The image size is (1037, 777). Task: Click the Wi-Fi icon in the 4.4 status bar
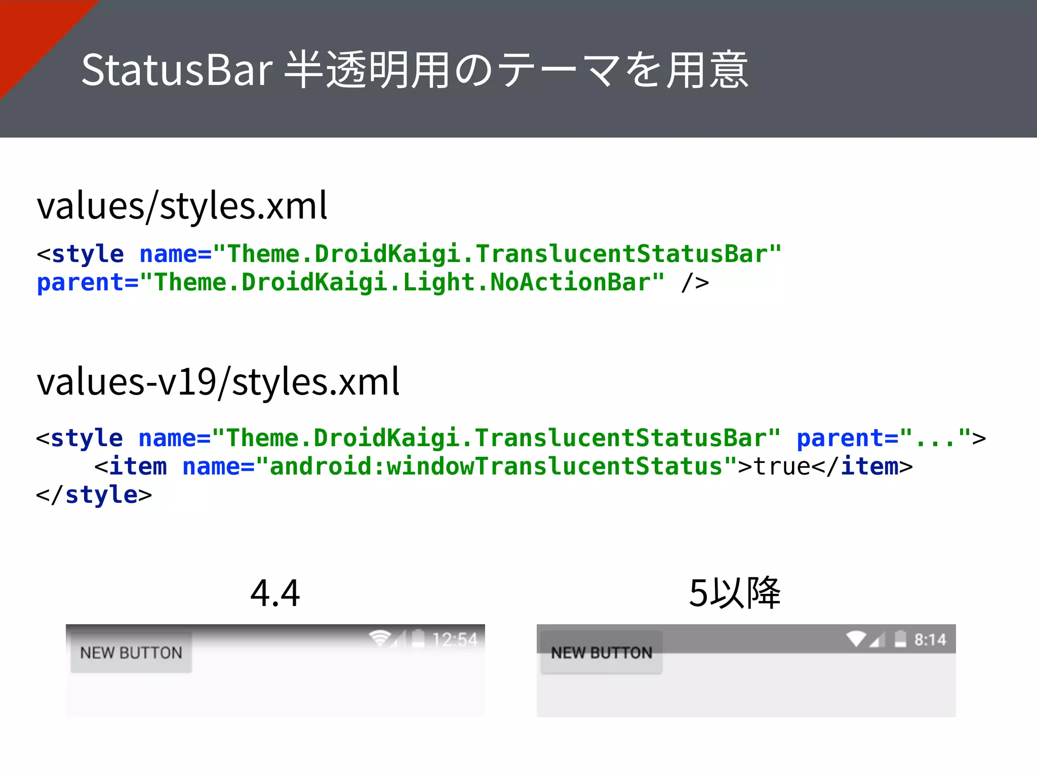point(380,639)
